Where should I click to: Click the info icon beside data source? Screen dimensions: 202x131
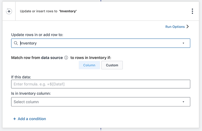[66, 58]
